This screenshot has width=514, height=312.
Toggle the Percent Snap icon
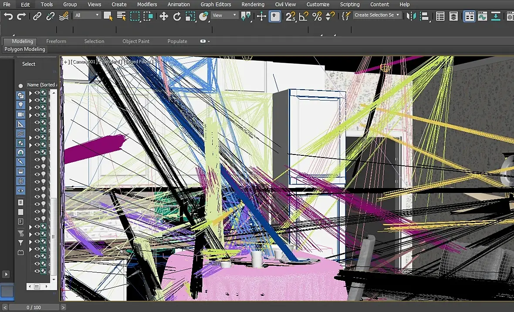pos(317,17)
